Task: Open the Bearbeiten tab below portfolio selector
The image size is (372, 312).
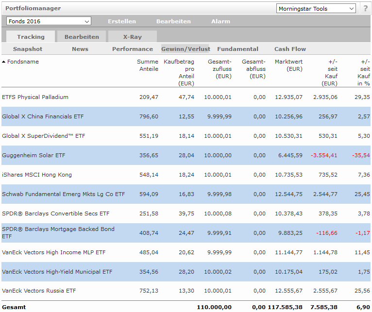Action: pyautogui.click(x=82, y=37)
